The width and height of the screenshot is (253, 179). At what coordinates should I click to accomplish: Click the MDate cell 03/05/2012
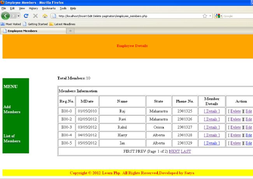[x=87, y=127]
